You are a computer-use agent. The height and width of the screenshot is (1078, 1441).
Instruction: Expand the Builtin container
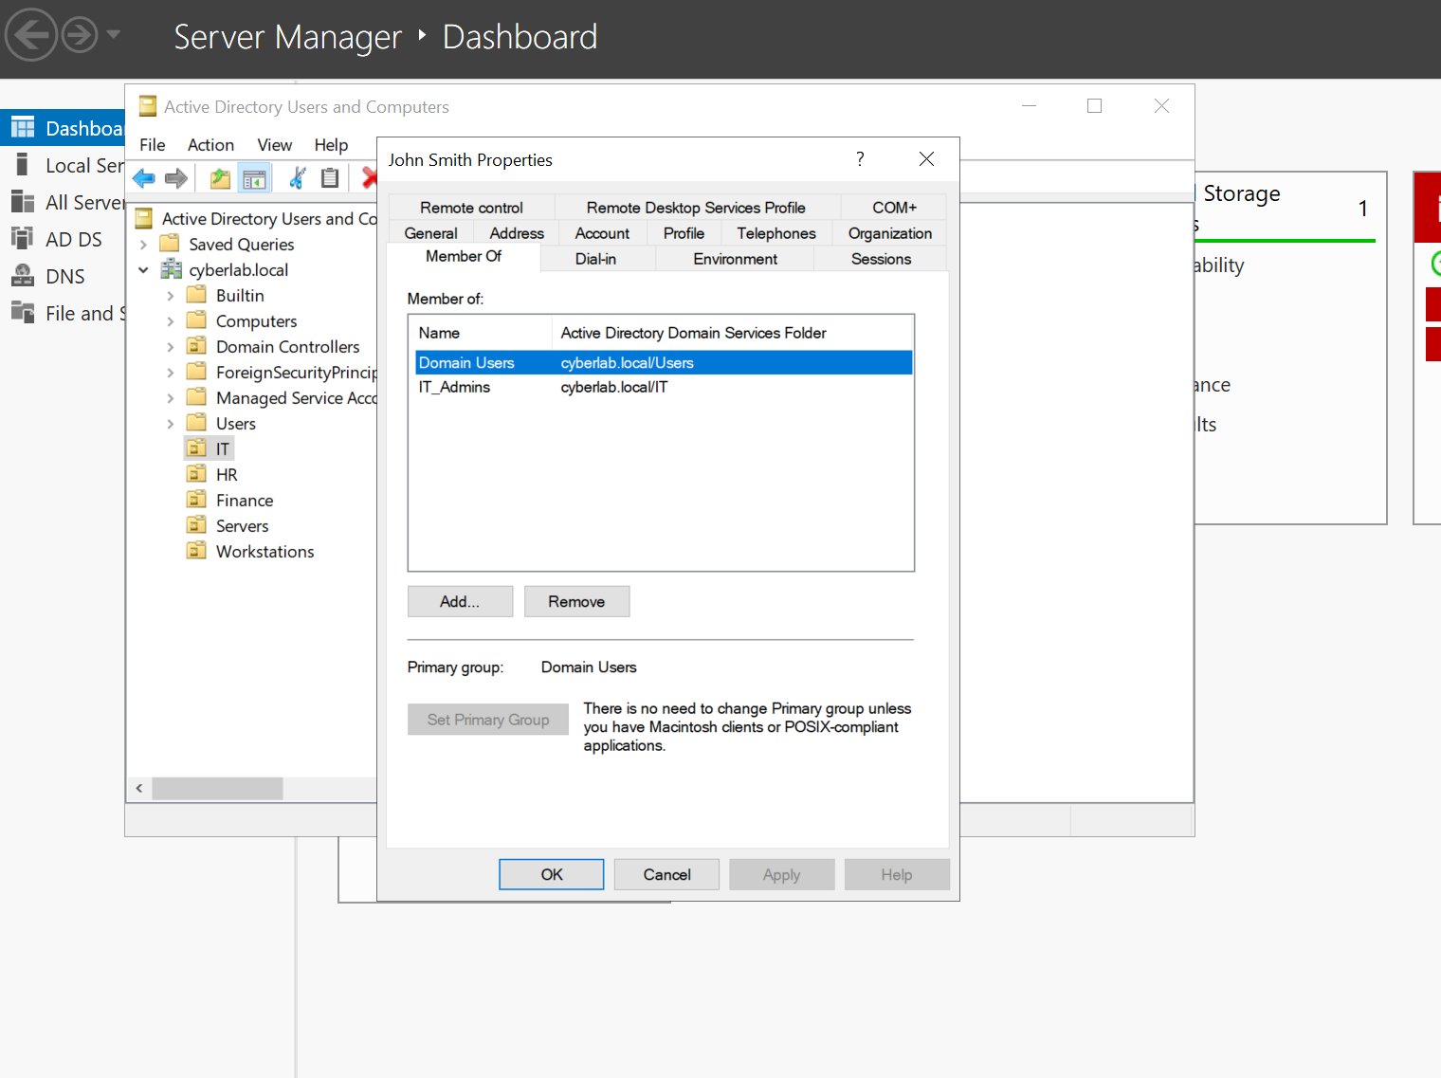[x=171, y=296]
